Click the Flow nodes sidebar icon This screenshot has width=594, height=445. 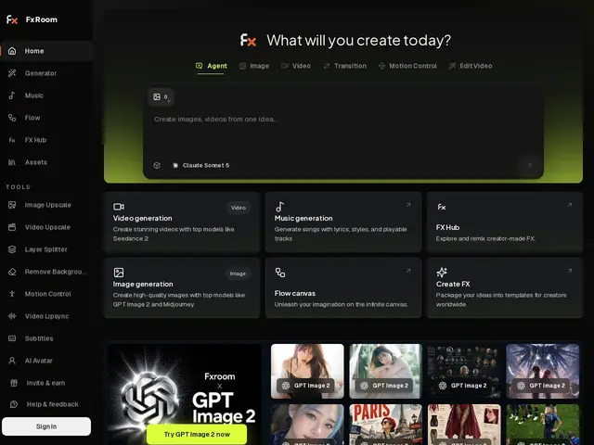click(x=12, y=118)
